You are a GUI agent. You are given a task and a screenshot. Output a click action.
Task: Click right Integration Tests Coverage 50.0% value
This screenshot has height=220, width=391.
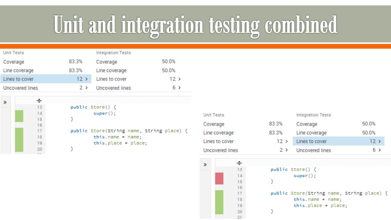click(x=368, y=124)
